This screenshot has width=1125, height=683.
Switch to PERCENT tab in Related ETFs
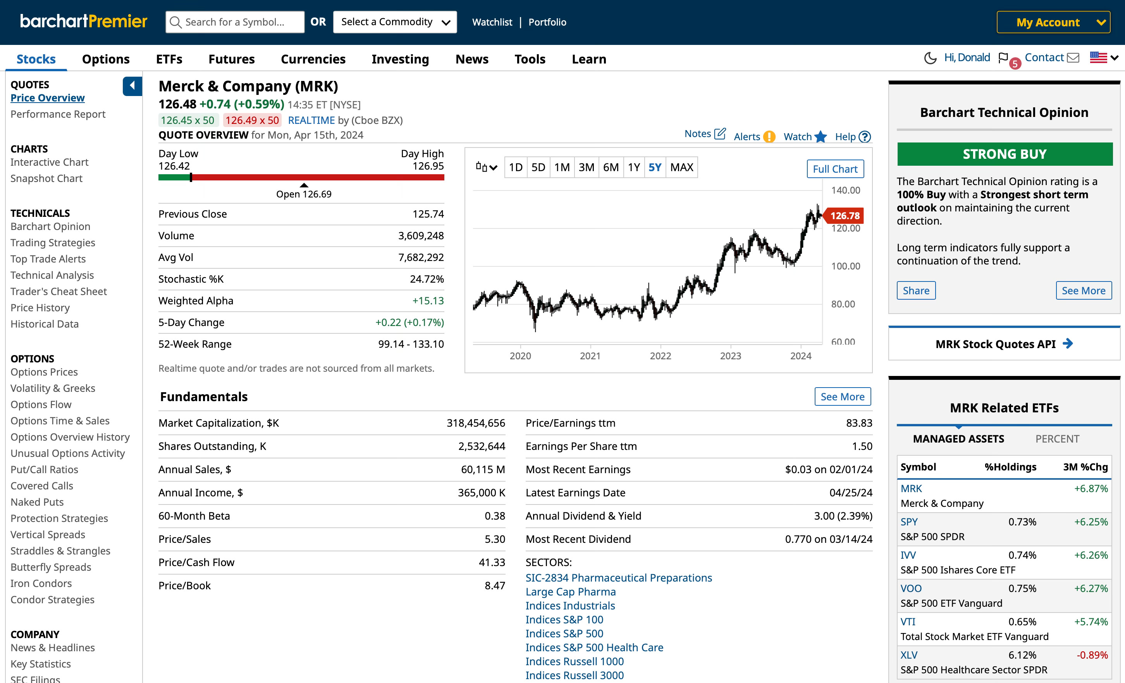[1057, 438]
